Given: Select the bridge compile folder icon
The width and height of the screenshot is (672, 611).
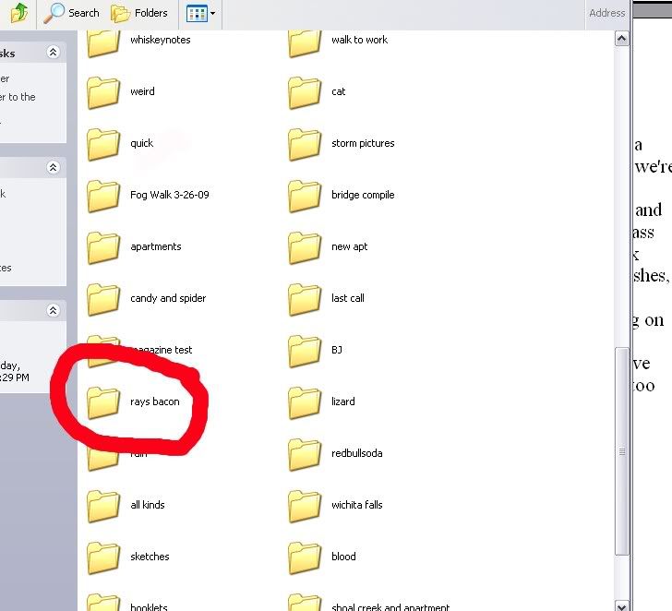Looking at the screenshot, I should (305, 196).
